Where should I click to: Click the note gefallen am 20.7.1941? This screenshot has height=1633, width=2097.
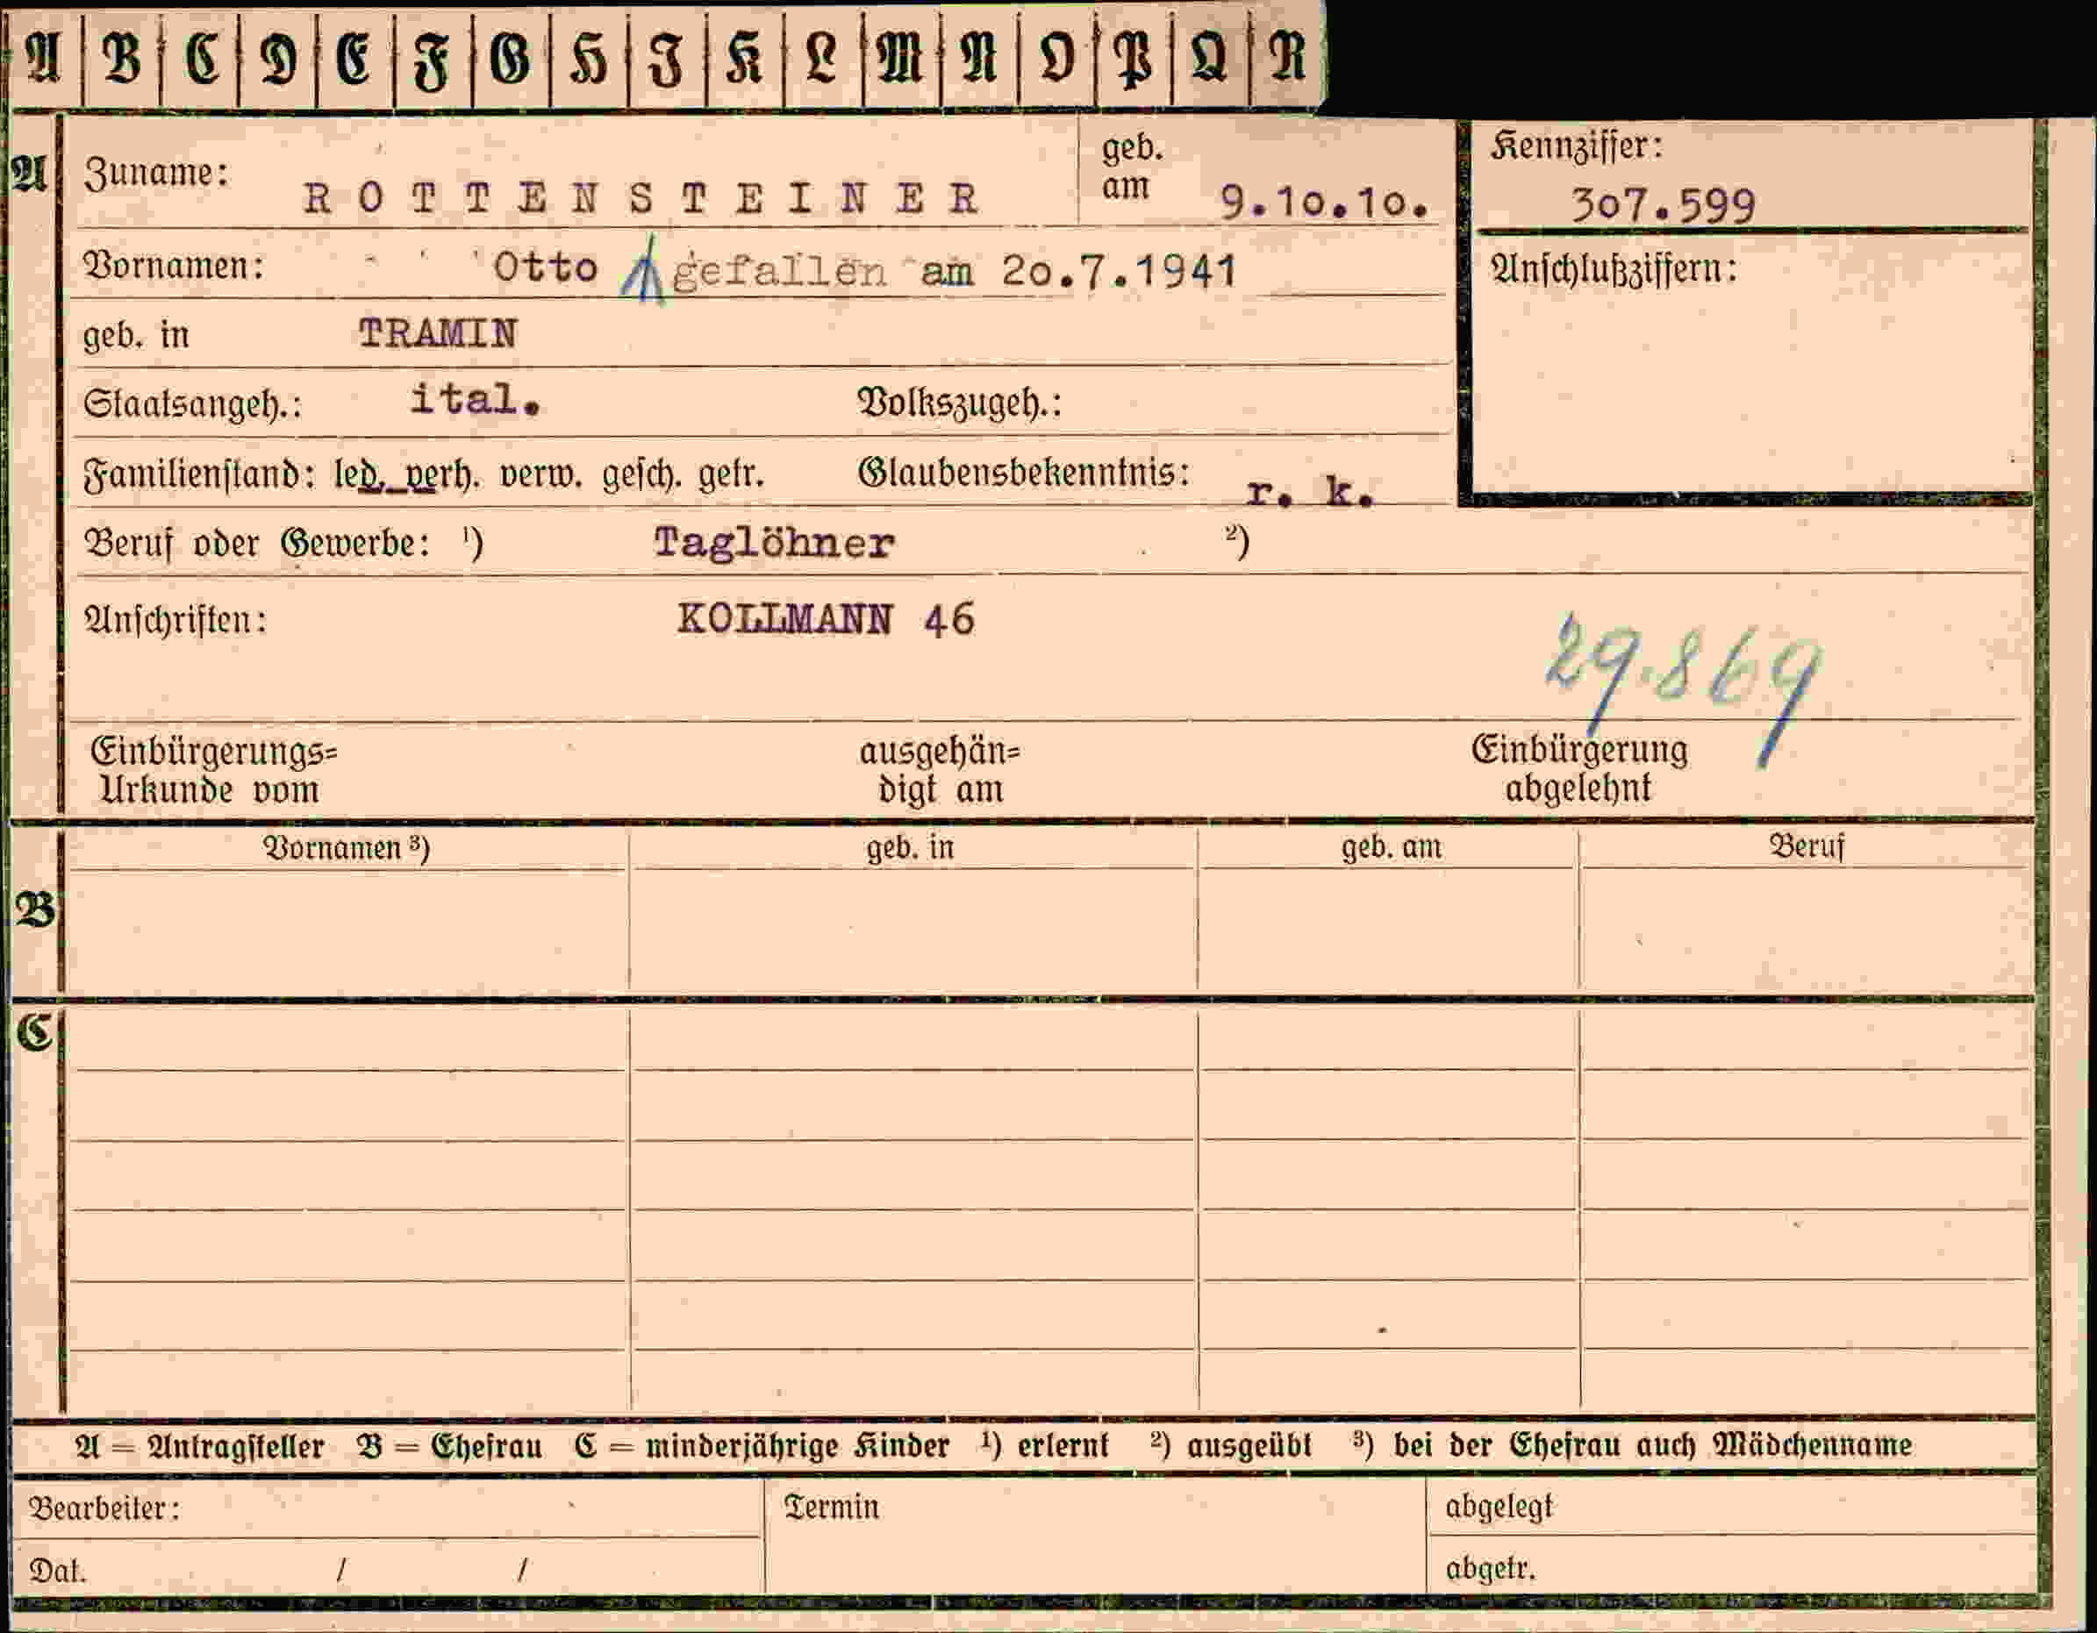click(x=955, y=272)
